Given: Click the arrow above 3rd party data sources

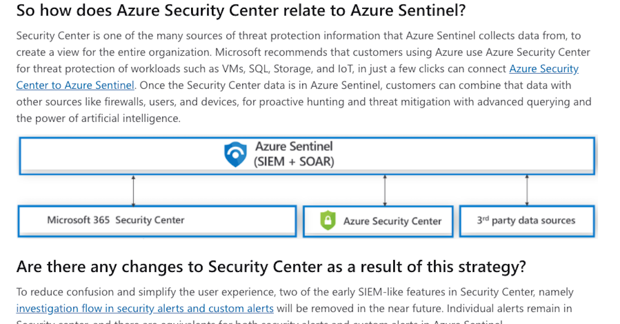Looking at the screenshot, I should [526, 190].
